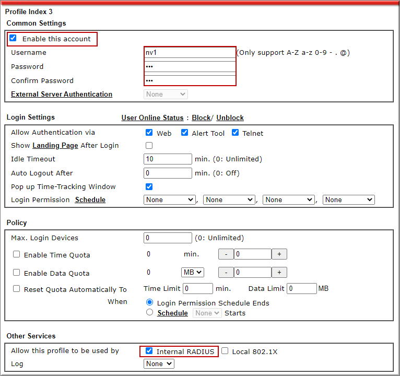
Task: Open the Log dropdown
Action: tap(159, 364)
